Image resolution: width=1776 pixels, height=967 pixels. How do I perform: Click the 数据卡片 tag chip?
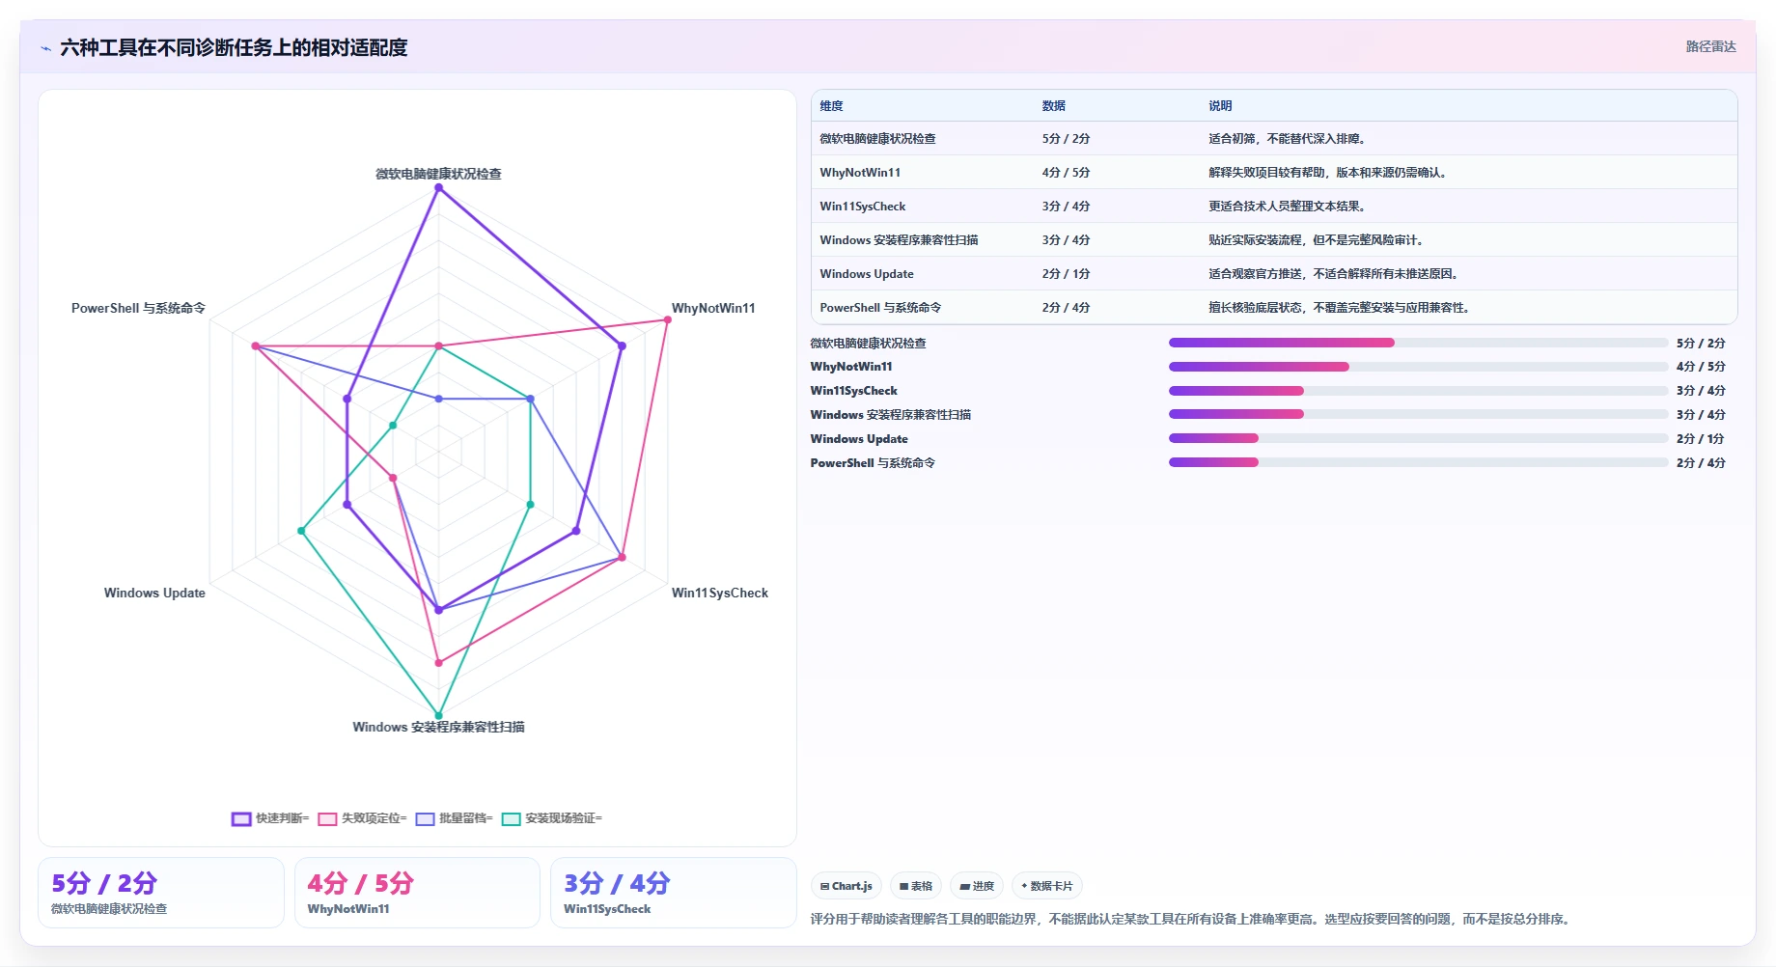point(1047,886)
